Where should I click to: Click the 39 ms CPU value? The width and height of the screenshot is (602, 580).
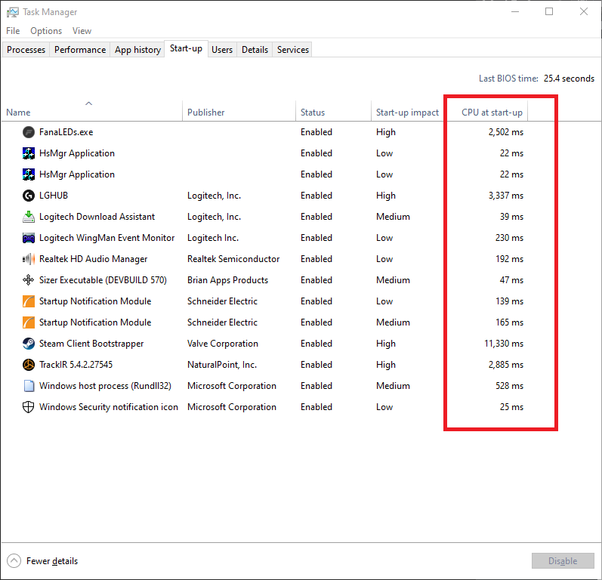click(511, 217)
